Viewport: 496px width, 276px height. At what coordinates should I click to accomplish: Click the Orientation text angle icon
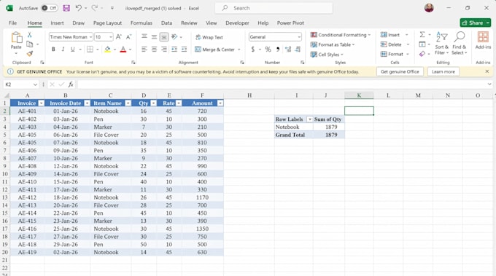click(x=174, y=37)
